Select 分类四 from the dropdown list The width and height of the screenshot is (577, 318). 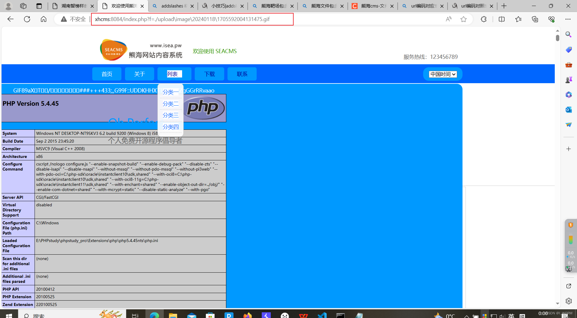170,127
